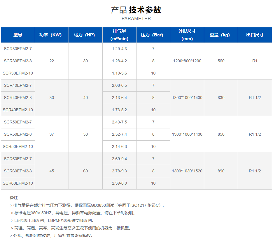Click model SCR30EPM2-7 in the table
Image resolution: width=273 pixels, height=244 pixels.
tap(18, 49)
